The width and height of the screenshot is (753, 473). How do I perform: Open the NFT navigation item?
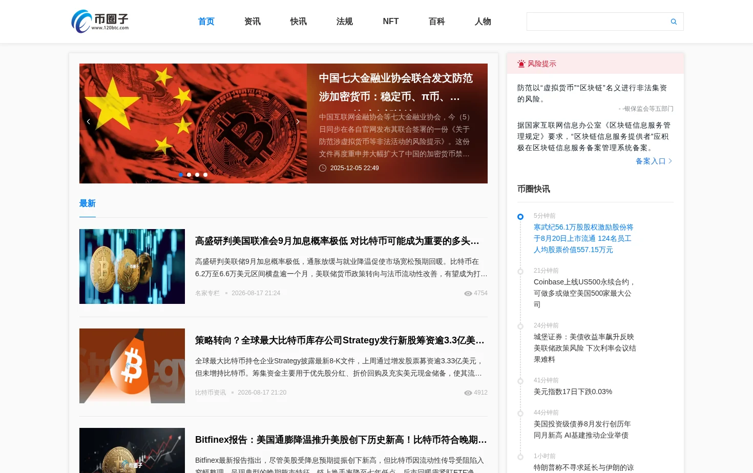391,22
